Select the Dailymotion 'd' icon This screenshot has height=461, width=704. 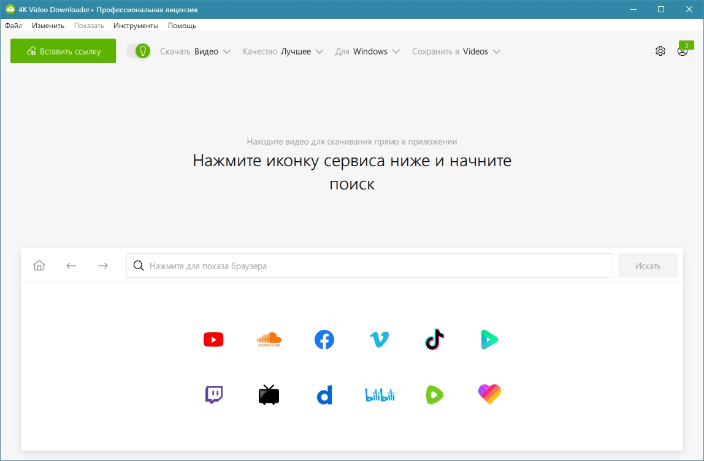click(x=324, y=395)
